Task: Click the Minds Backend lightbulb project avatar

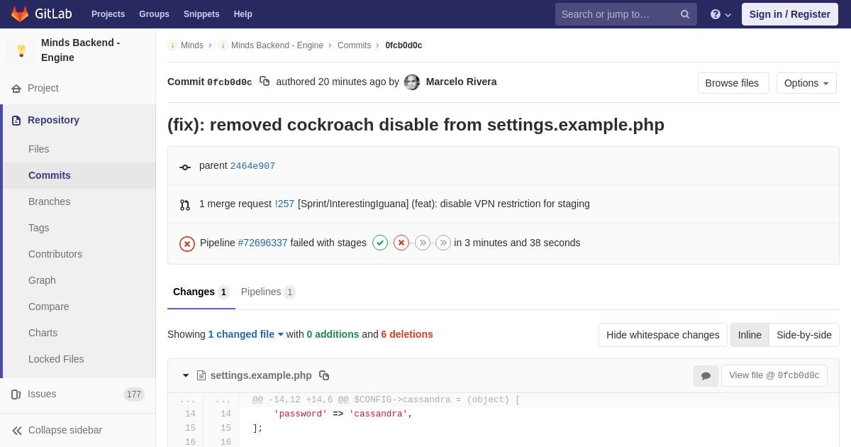Action: (x=21, y=50)
